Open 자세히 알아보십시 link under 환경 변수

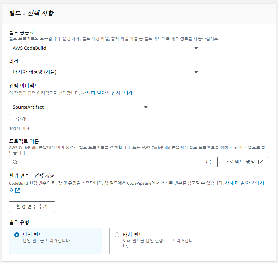tap(244, 183)
